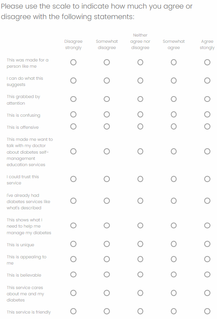Pick Agree strongly for 'This is appealing to me'
The width and height of the screenshot is (217, 319).
click(x=207, y=259)
